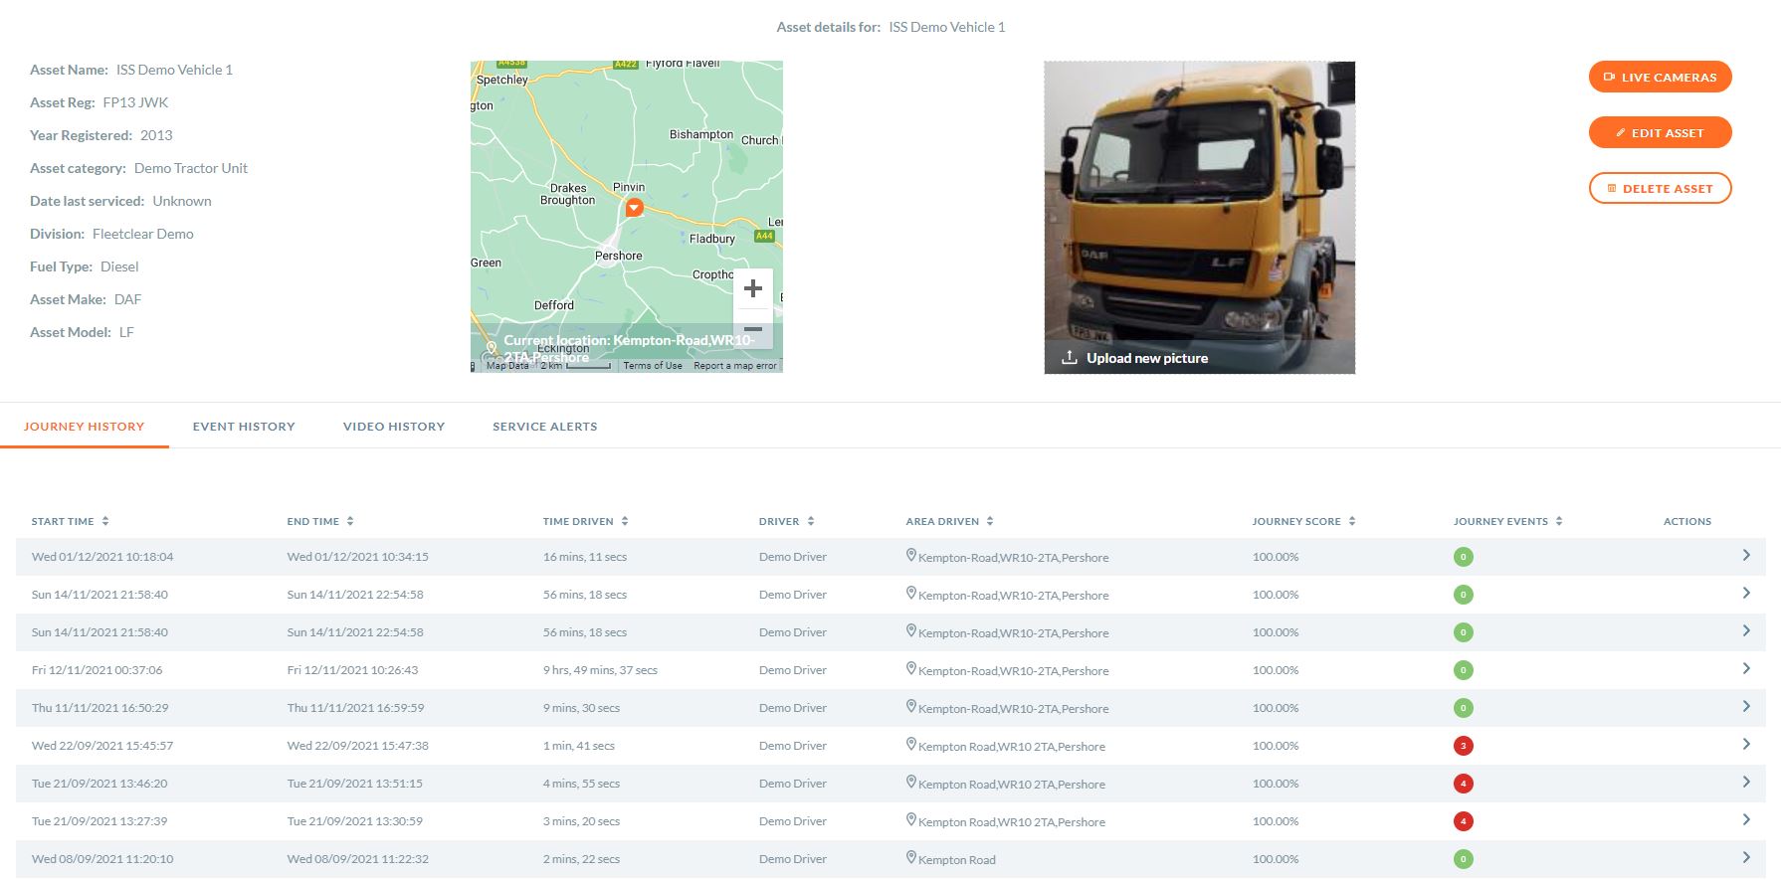Viewport: 1781px width, 880px height.
Task: Click location pin icon in 22/09/2021 journey row
Action: coord(910,744)
